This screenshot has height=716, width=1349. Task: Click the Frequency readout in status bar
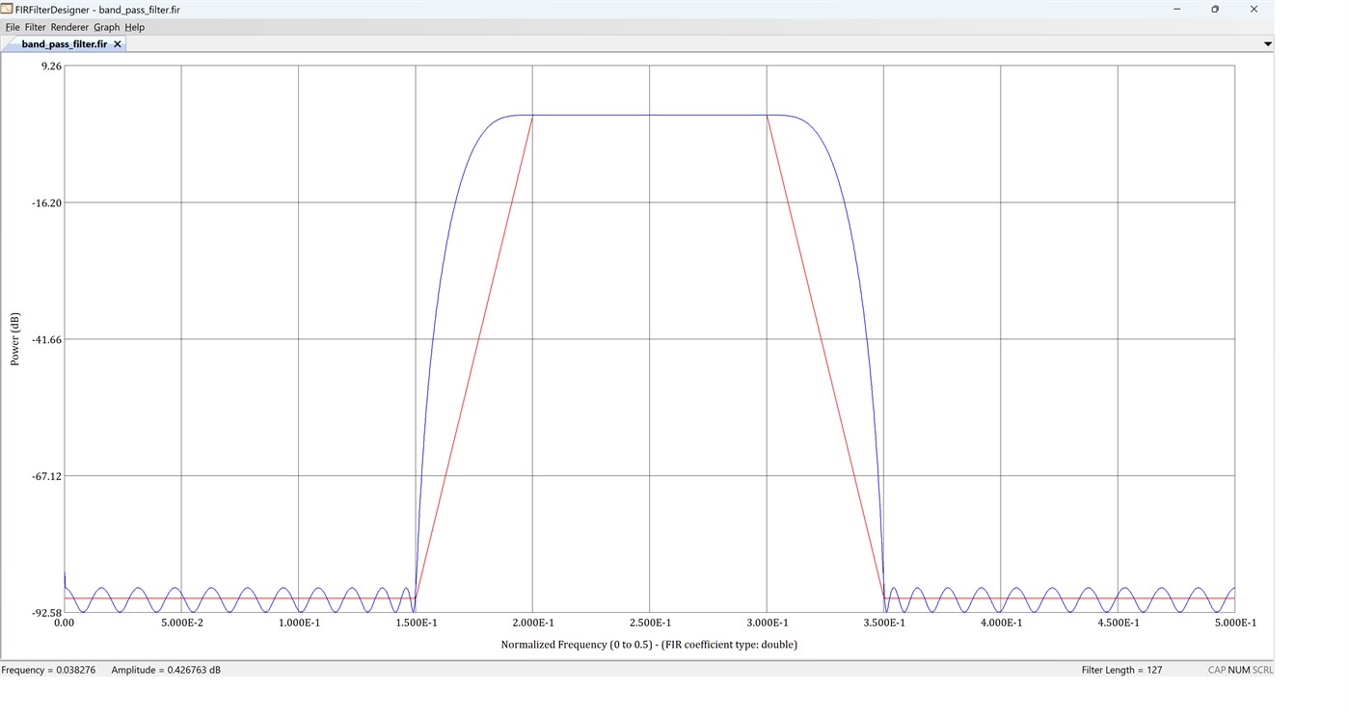(x=48, y=670)
